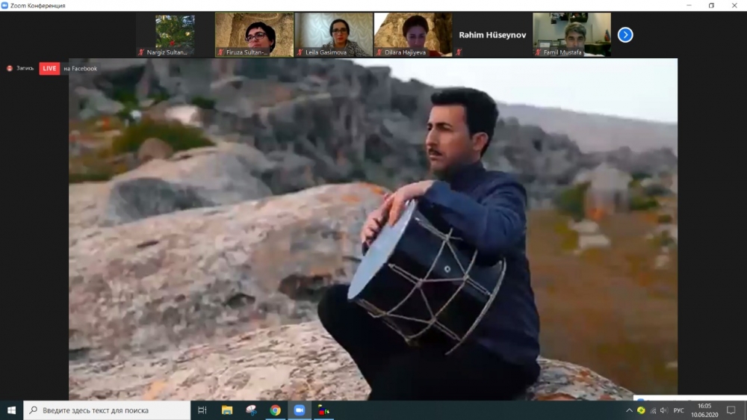Select Rahim Hüseynov participant tile
The image size is (747, 420).
click(492, 35)
